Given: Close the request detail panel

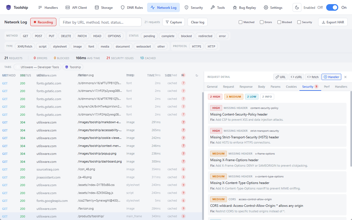Looking at the screenshot, I should tap(345, 77).
